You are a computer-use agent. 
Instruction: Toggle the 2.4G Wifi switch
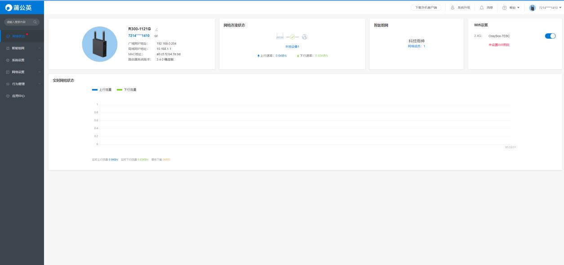coord(550,36)
